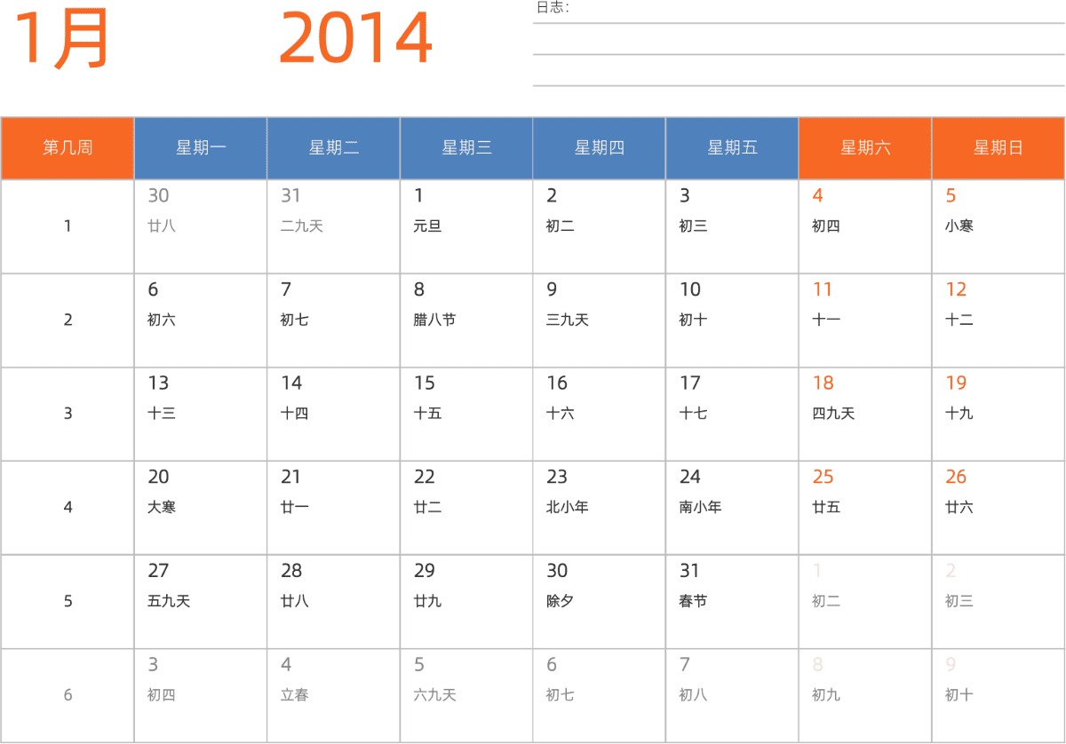Image resolution: width=1066 pixels, height=744 pixels.
Task: Select January 10 初十 cell
Action: coord(733,321)
